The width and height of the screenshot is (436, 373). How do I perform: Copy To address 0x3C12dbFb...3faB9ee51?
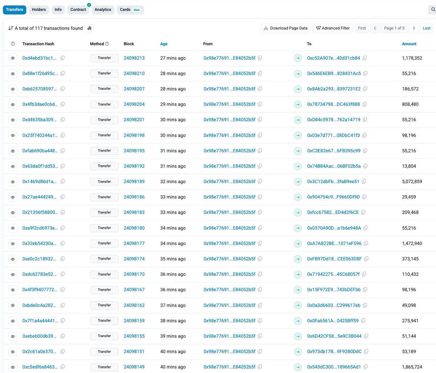click(x=364, y=181)
